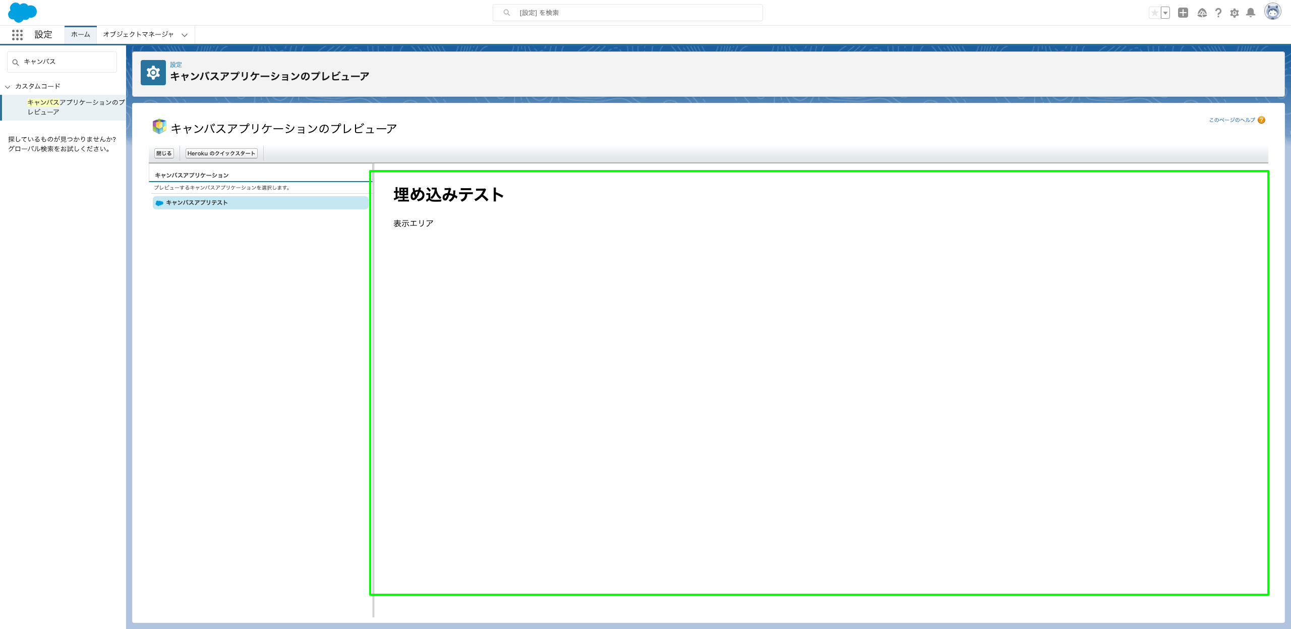Select the favorites star icon
The height and width of the screenshot is (629, 1291).
point(1154,12)
